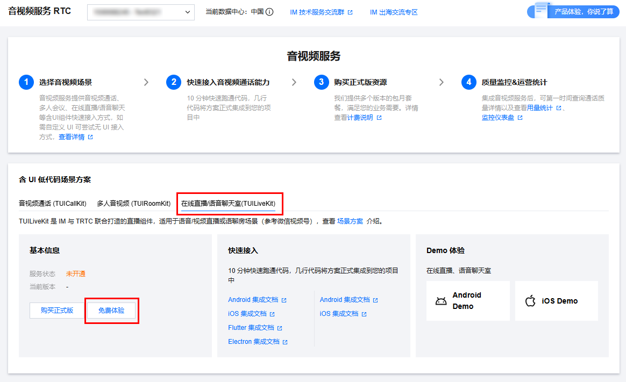This screenshot has width=626, height=382.
Task: Click external icon beside first-column iOS 集成文档
Action: pyautogui.click(x=272, y=314)
